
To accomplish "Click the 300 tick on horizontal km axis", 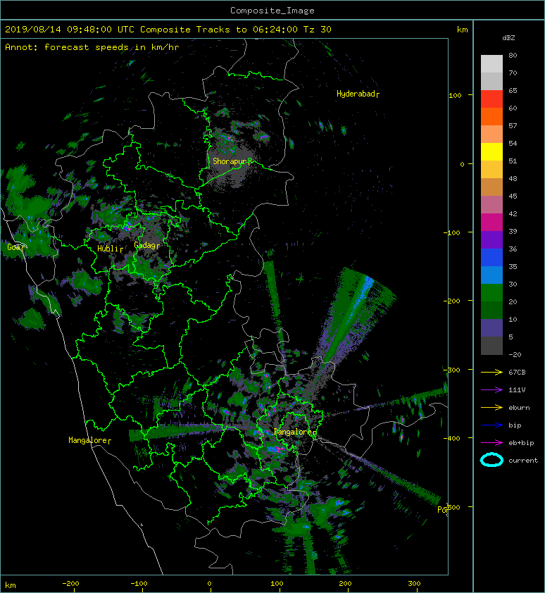I will point(414,584).
